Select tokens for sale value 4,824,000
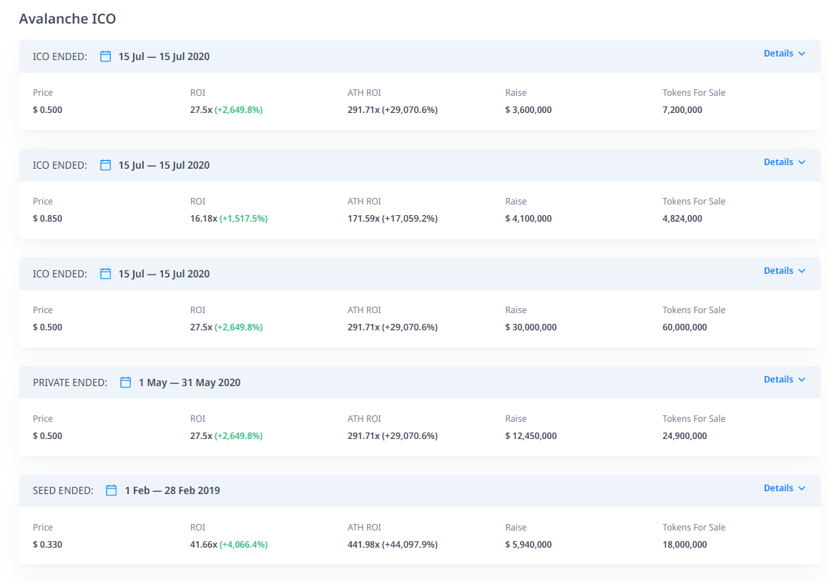Image resolution: width=829 pixels, height=582 pixels. pos(682,218)
